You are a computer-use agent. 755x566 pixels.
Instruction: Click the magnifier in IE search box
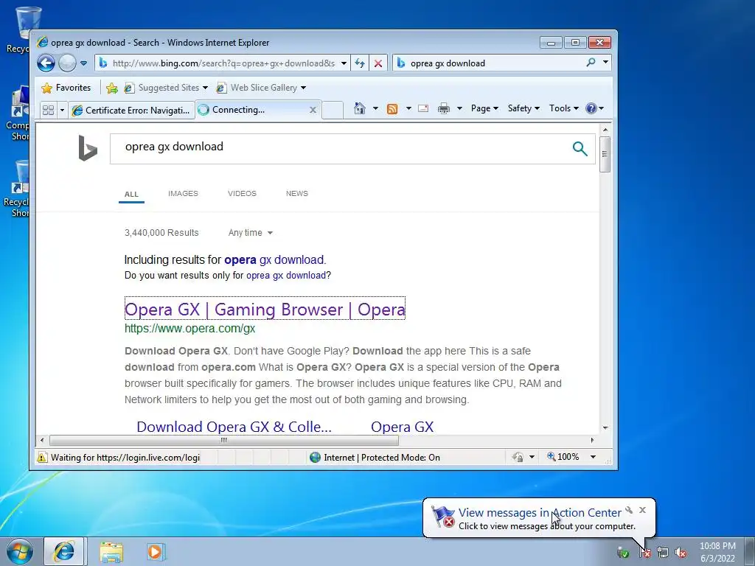click(x=591, y=62)
